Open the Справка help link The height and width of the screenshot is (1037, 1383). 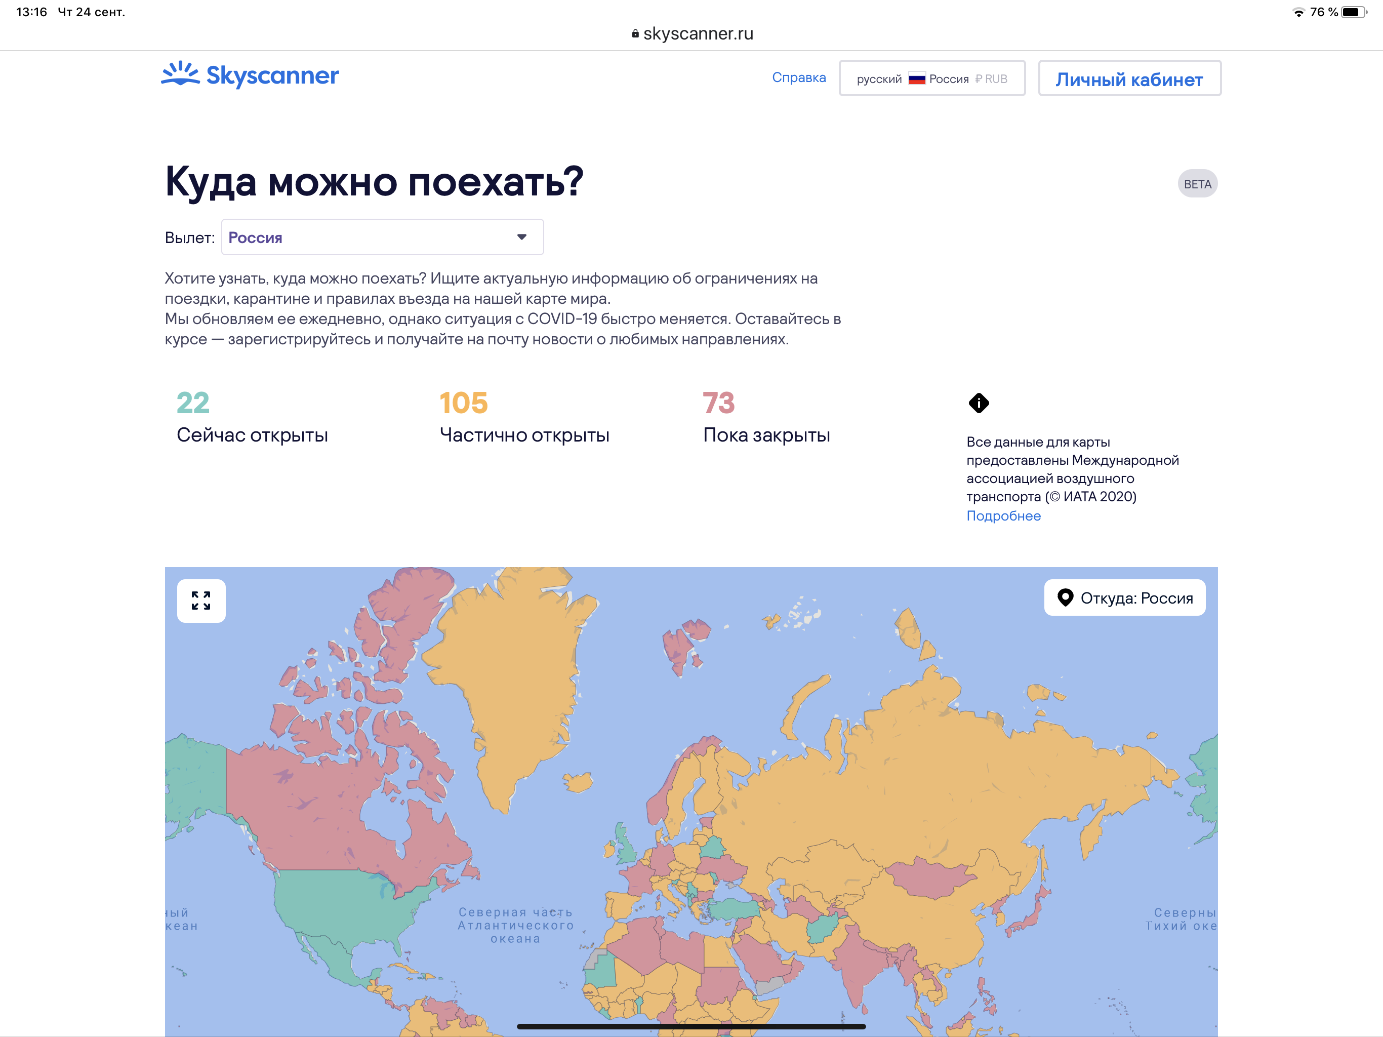[x=798, y=77]
